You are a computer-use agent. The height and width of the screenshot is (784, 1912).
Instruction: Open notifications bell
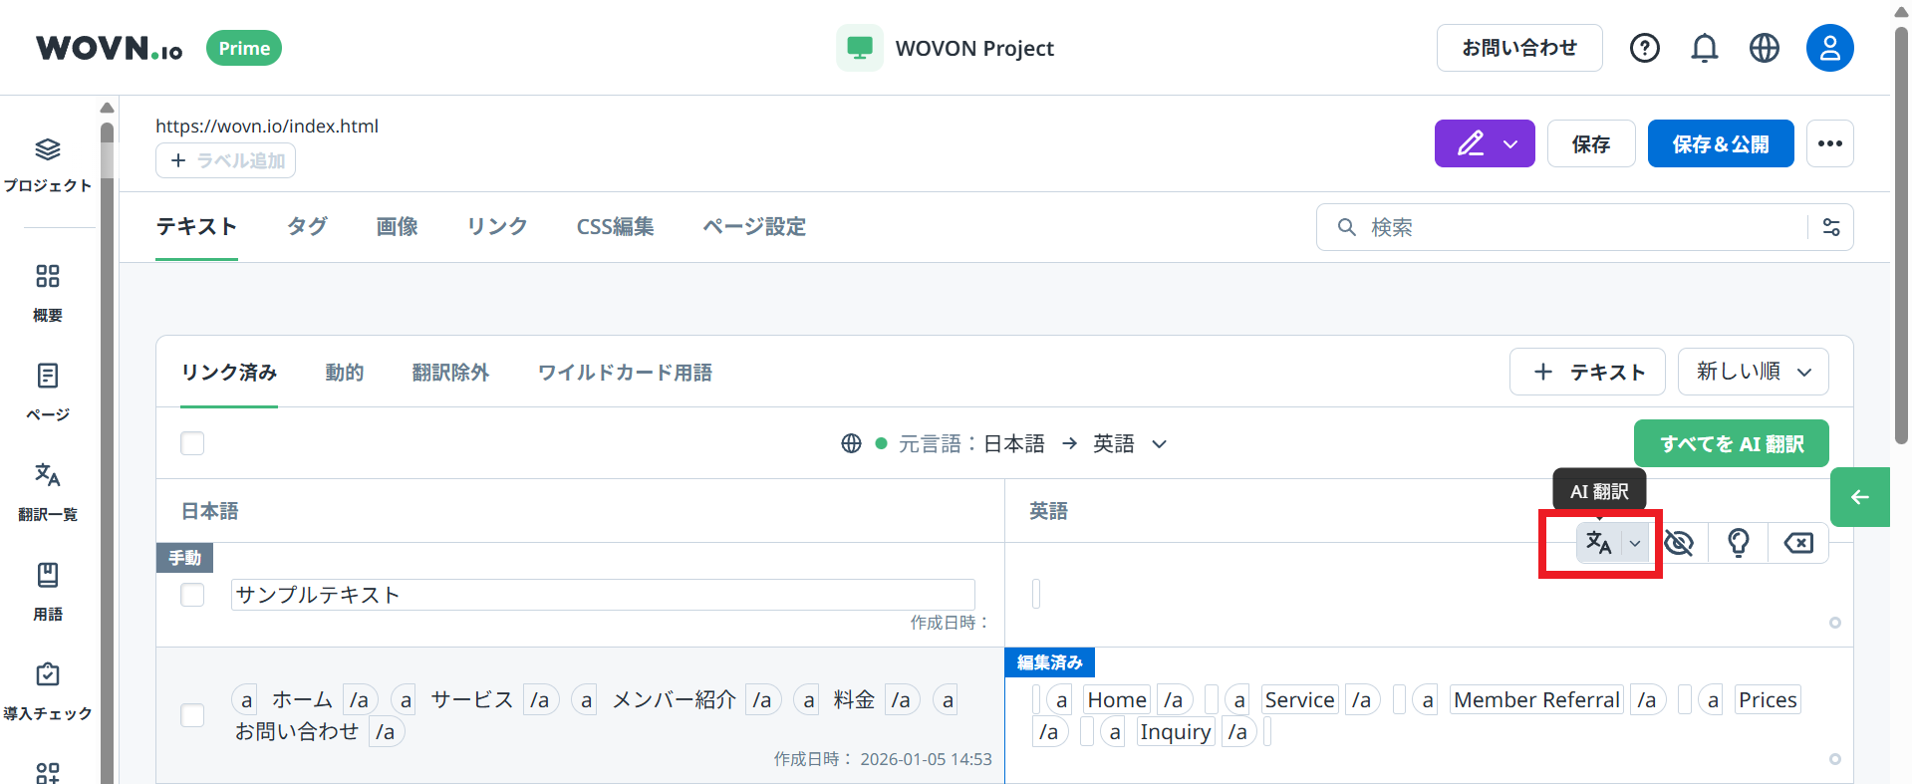tap(1704, 48)
